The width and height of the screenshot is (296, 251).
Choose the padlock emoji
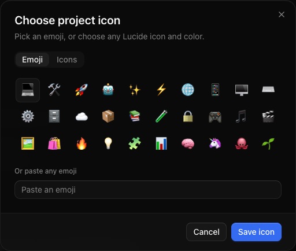click(x=188, y=116)
